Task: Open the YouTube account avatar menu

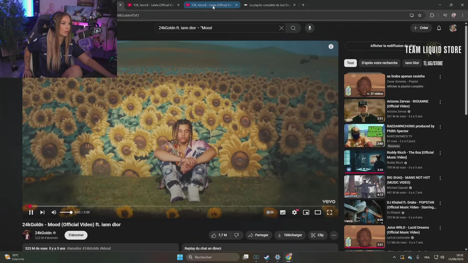Action: 453,28
